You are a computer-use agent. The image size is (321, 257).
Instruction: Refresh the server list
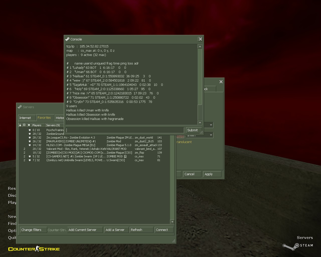(x=141, y=230)
